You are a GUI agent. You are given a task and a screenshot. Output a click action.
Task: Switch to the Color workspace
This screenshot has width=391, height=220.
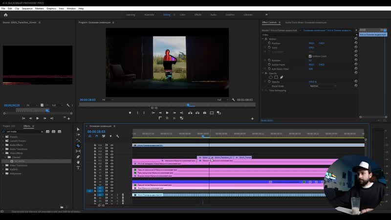182,15
